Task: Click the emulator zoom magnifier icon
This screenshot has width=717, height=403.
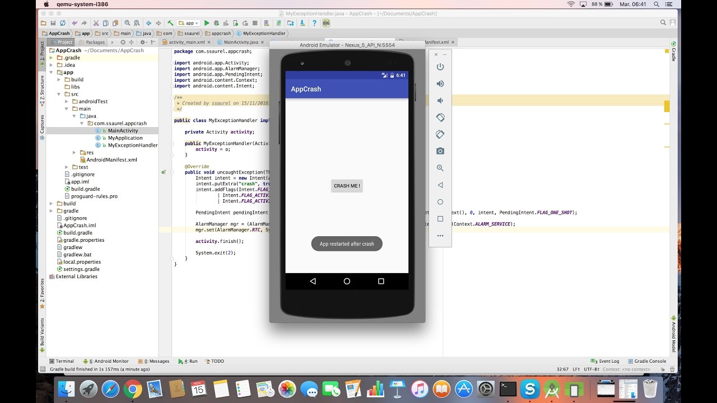Action: [x=440, y=168]
